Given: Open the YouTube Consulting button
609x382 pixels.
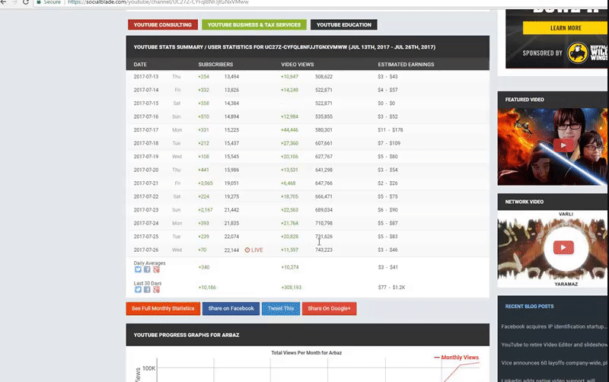Looking at the screenshot, I should (x=163, y=25).
